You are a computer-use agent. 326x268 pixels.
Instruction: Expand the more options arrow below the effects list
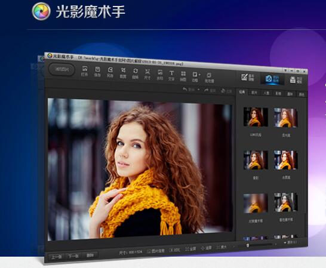(285, 242)
